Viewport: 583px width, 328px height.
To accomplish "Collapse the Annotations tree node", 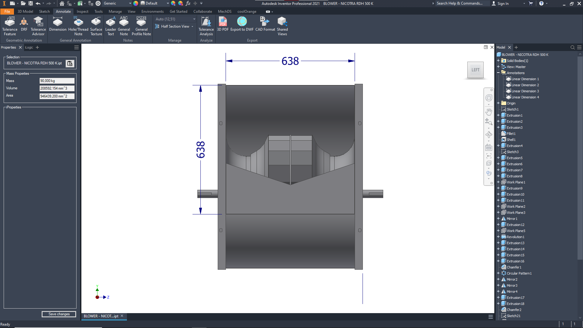I will coord(498,73).
